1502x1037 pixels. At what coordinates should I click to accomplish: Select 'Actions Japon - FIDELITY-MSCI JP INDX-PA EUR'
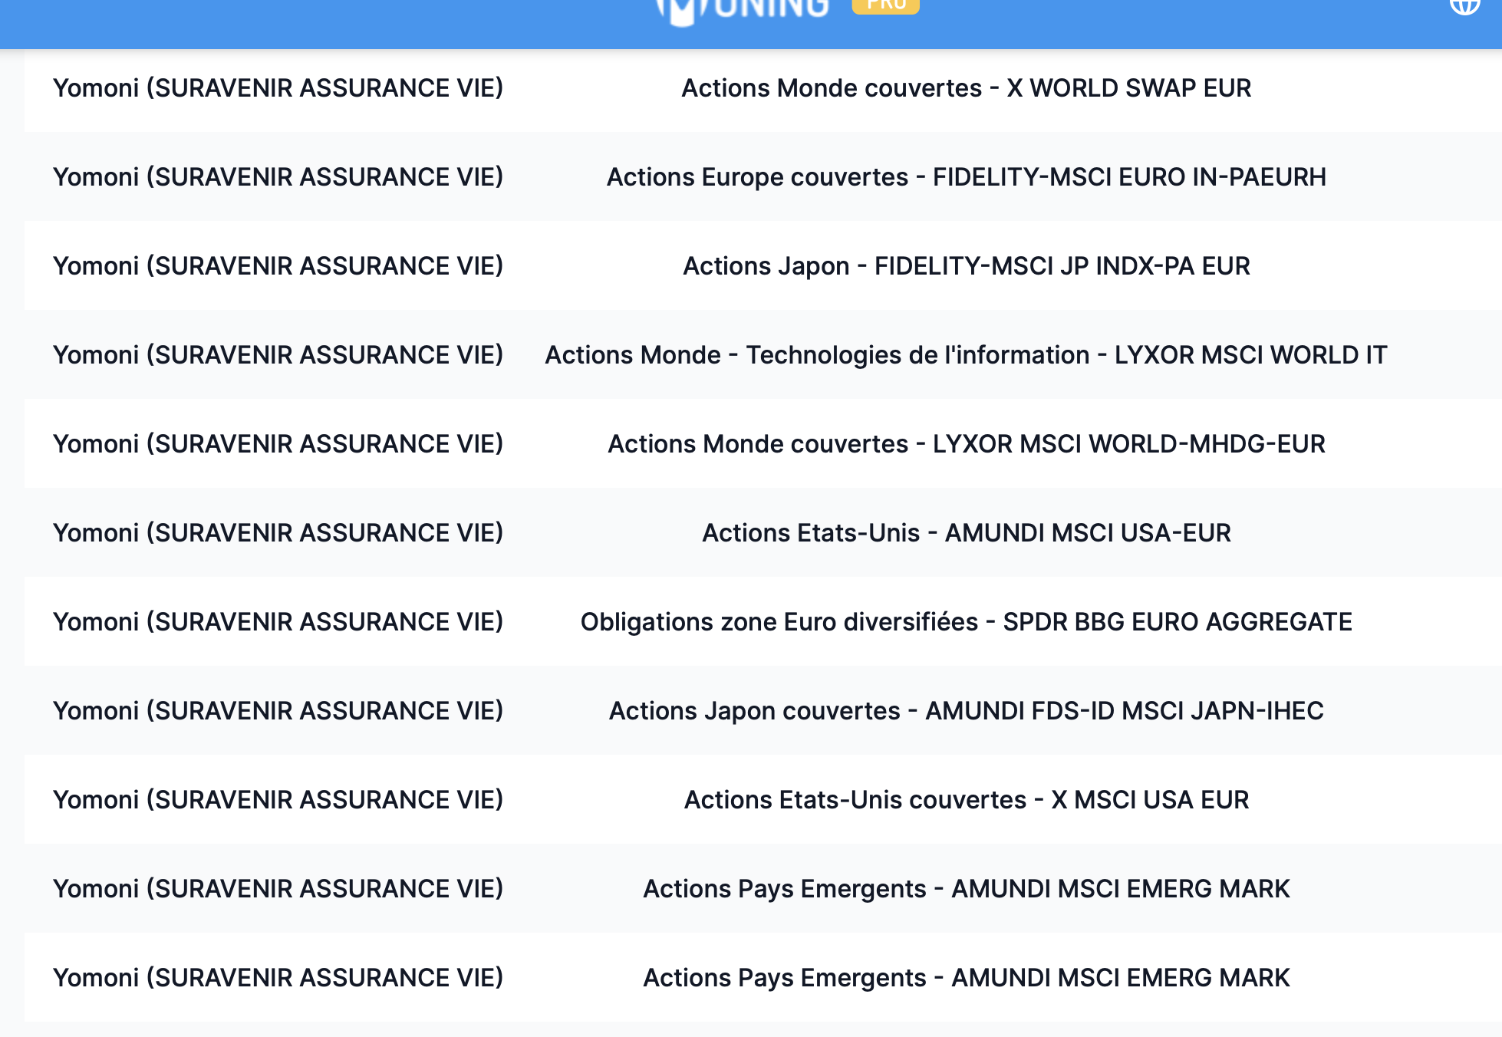tap(966, 266)
